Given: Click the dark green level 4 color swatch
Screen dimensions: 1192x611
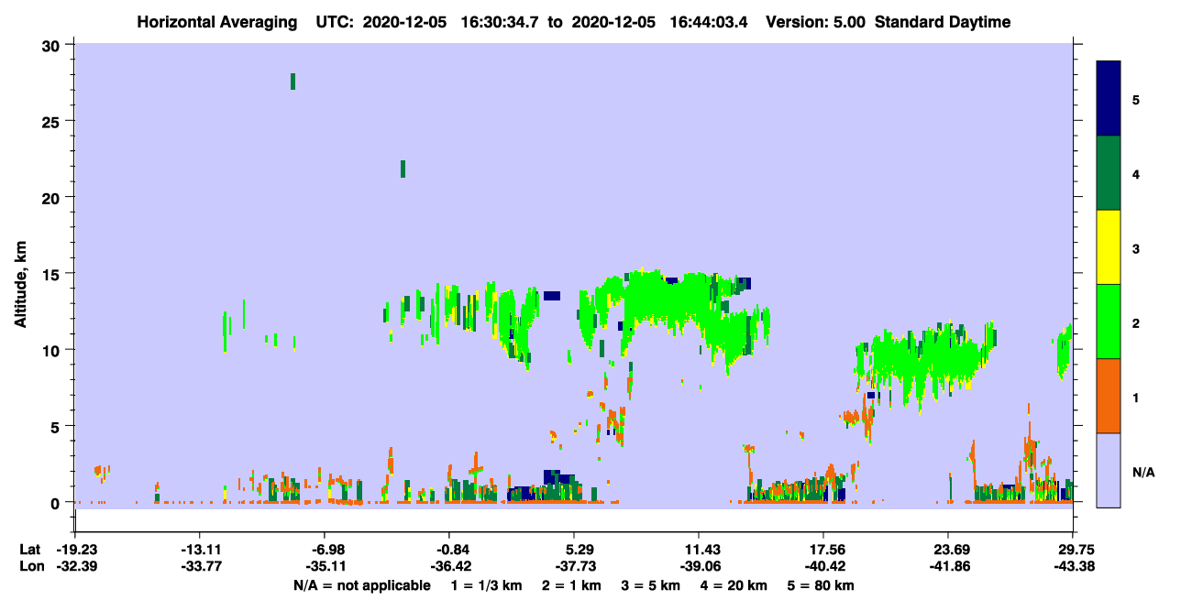Looking at the screenshot, I should click(x=1109, y=173).
